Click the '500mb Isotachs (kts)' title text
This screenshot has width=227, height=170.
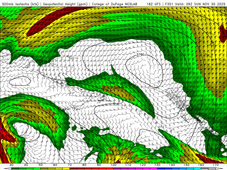pos(20,4)
